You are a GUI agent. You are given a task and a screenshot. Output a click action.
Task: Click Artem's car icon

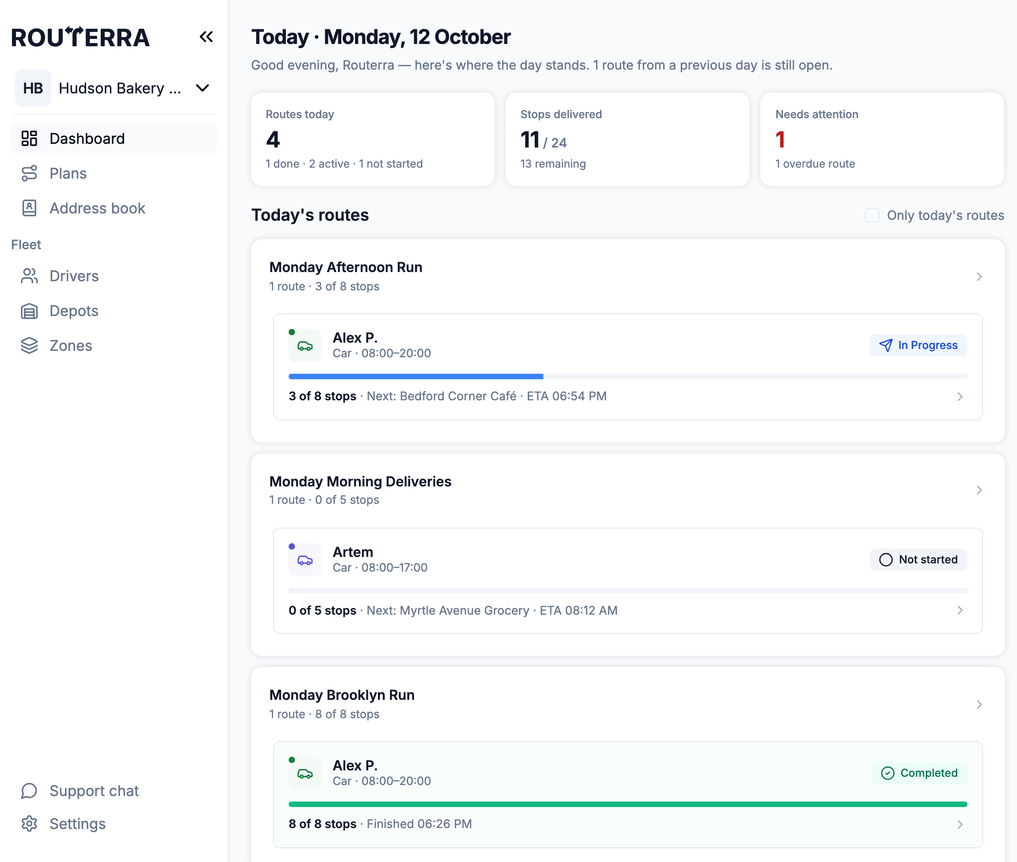click(x=305, y=560)
